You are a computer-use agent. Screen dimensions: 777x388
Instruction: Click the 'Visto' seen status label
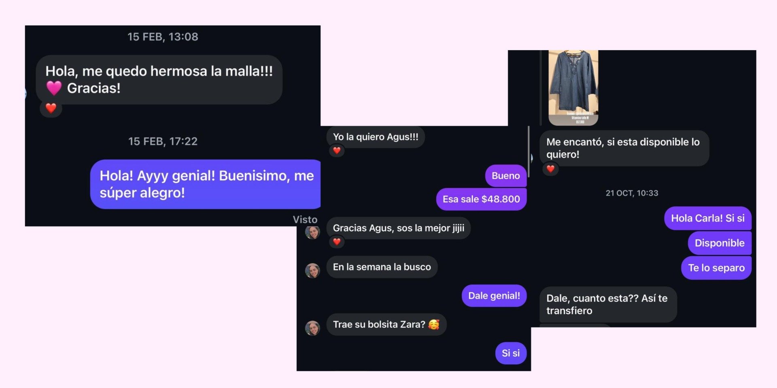tap(305, 219)
